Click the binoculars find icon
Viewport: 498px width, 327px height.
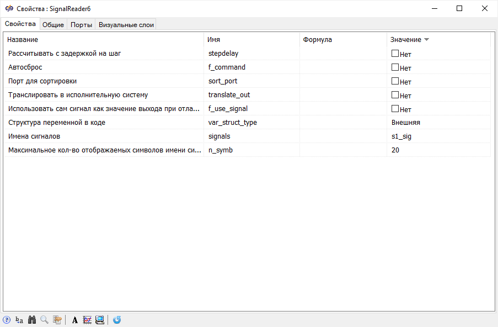tap(32, 320)
